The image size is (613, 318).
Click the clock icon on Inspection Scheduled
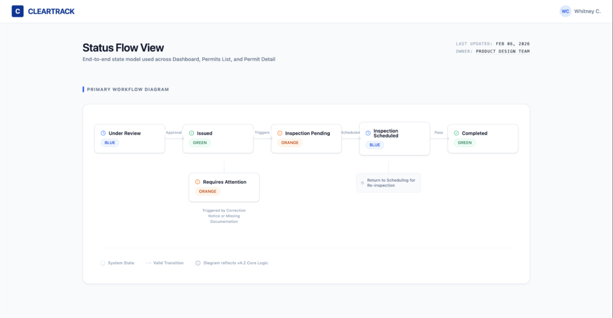[x=368, y=133]
